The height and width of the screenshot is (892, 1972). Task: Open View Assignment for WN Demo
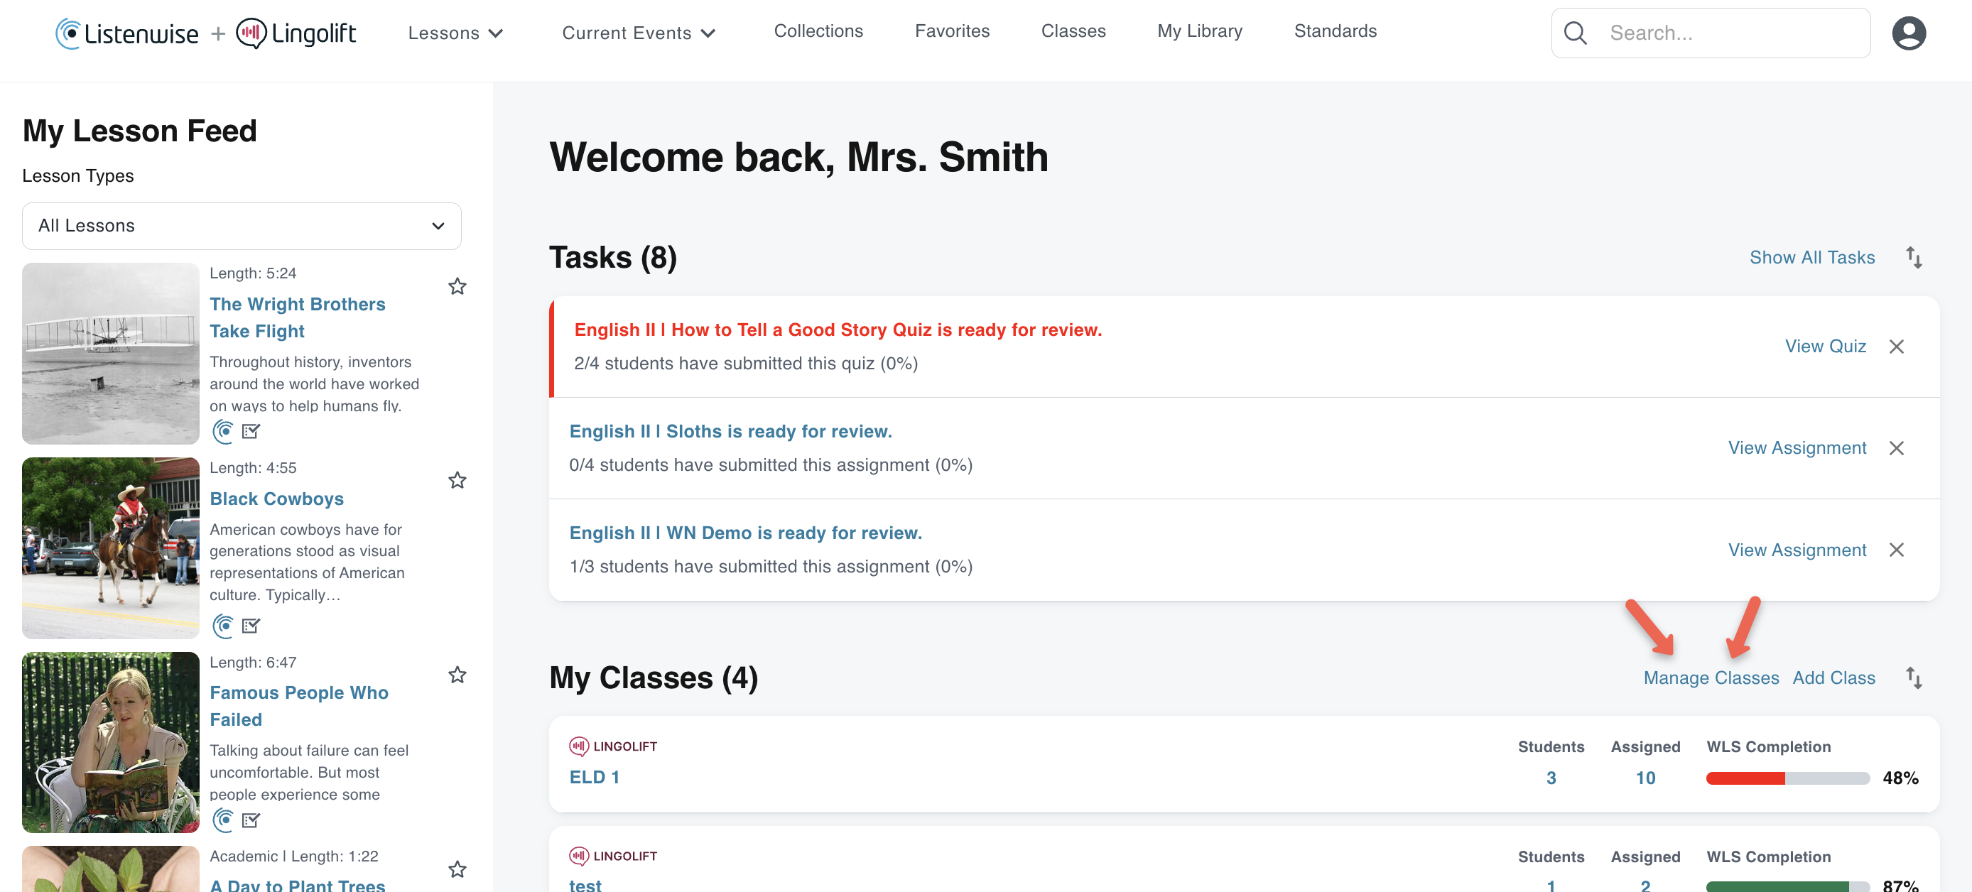tap(1797, 550)
